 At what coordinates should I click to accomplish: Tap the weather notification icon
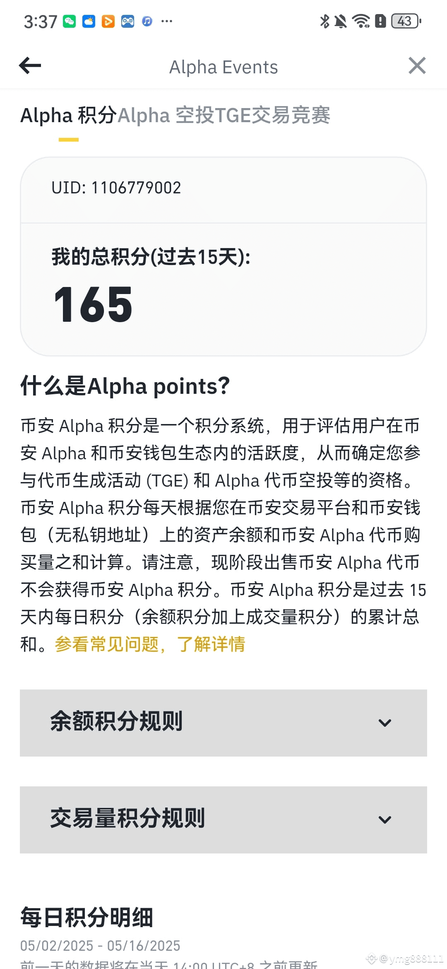(89, 21)
